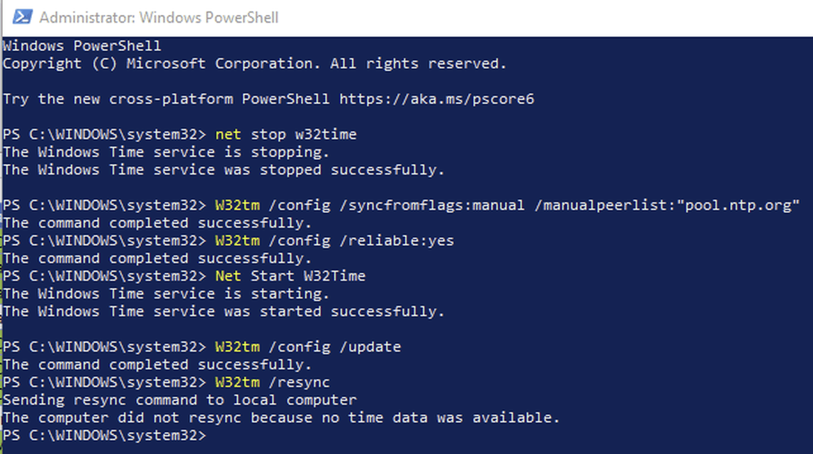
Task: Click the 'Try the new cross-platform PowerShell' text
Action: tap(166, 99)
